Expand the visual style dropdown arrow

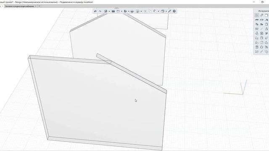click(x=141, y=11)
